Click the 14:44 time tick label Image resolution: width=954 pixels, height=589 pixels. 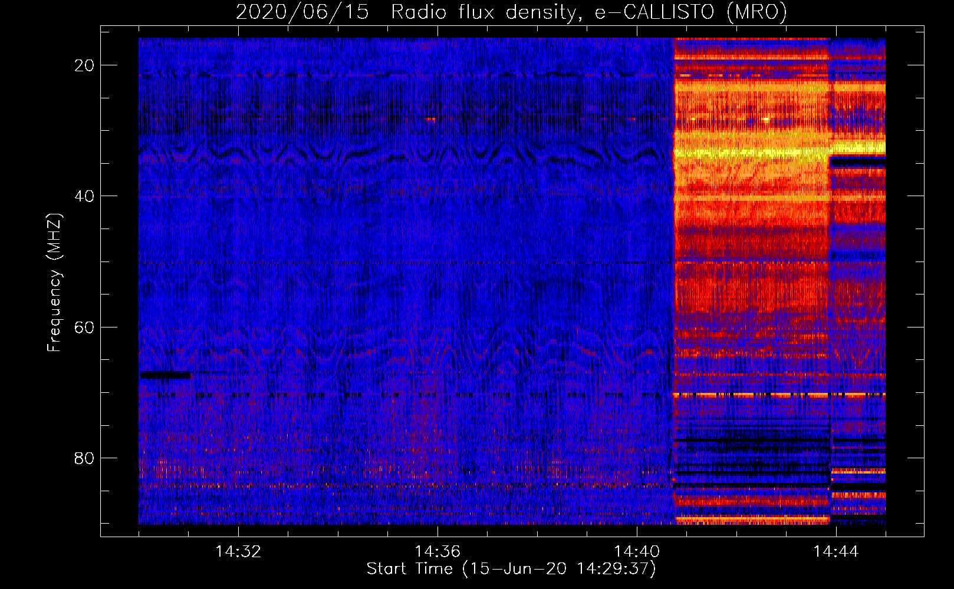836,552
